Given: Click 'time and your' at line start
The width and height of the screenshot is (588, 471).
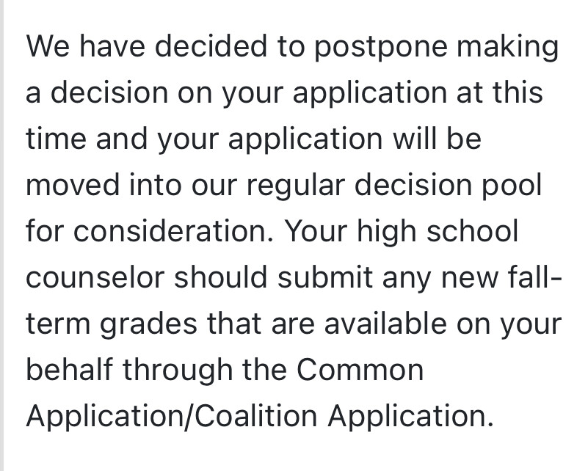Looking at the screenshot, I should click(x=123, y=140).
